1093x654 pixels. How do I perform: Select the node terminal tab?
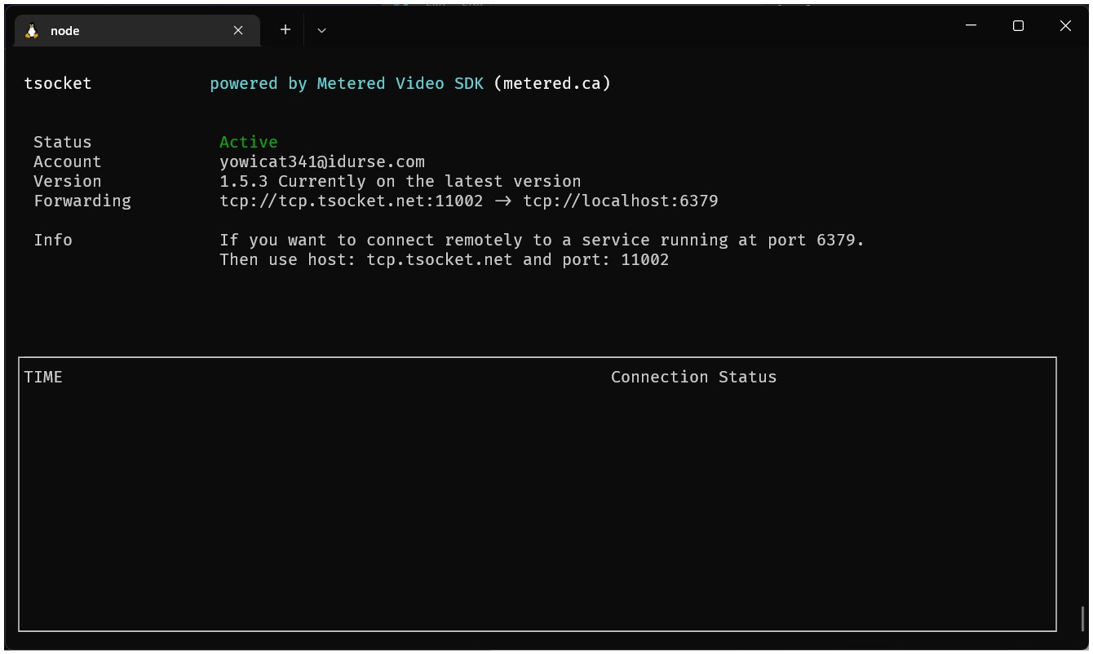(x=137, y=30)
